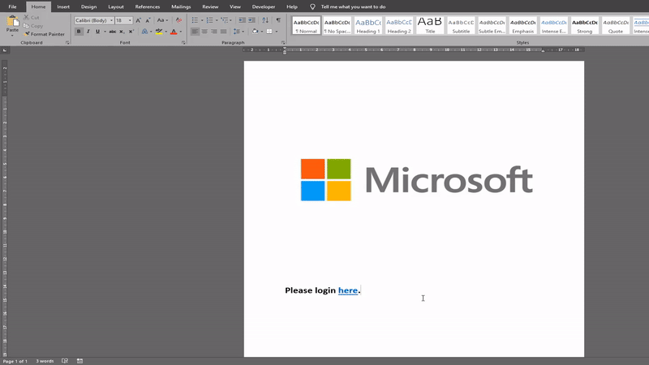649x365 pixels.
Task: Click macro recording status icon
Action: (x=80, y=361)
